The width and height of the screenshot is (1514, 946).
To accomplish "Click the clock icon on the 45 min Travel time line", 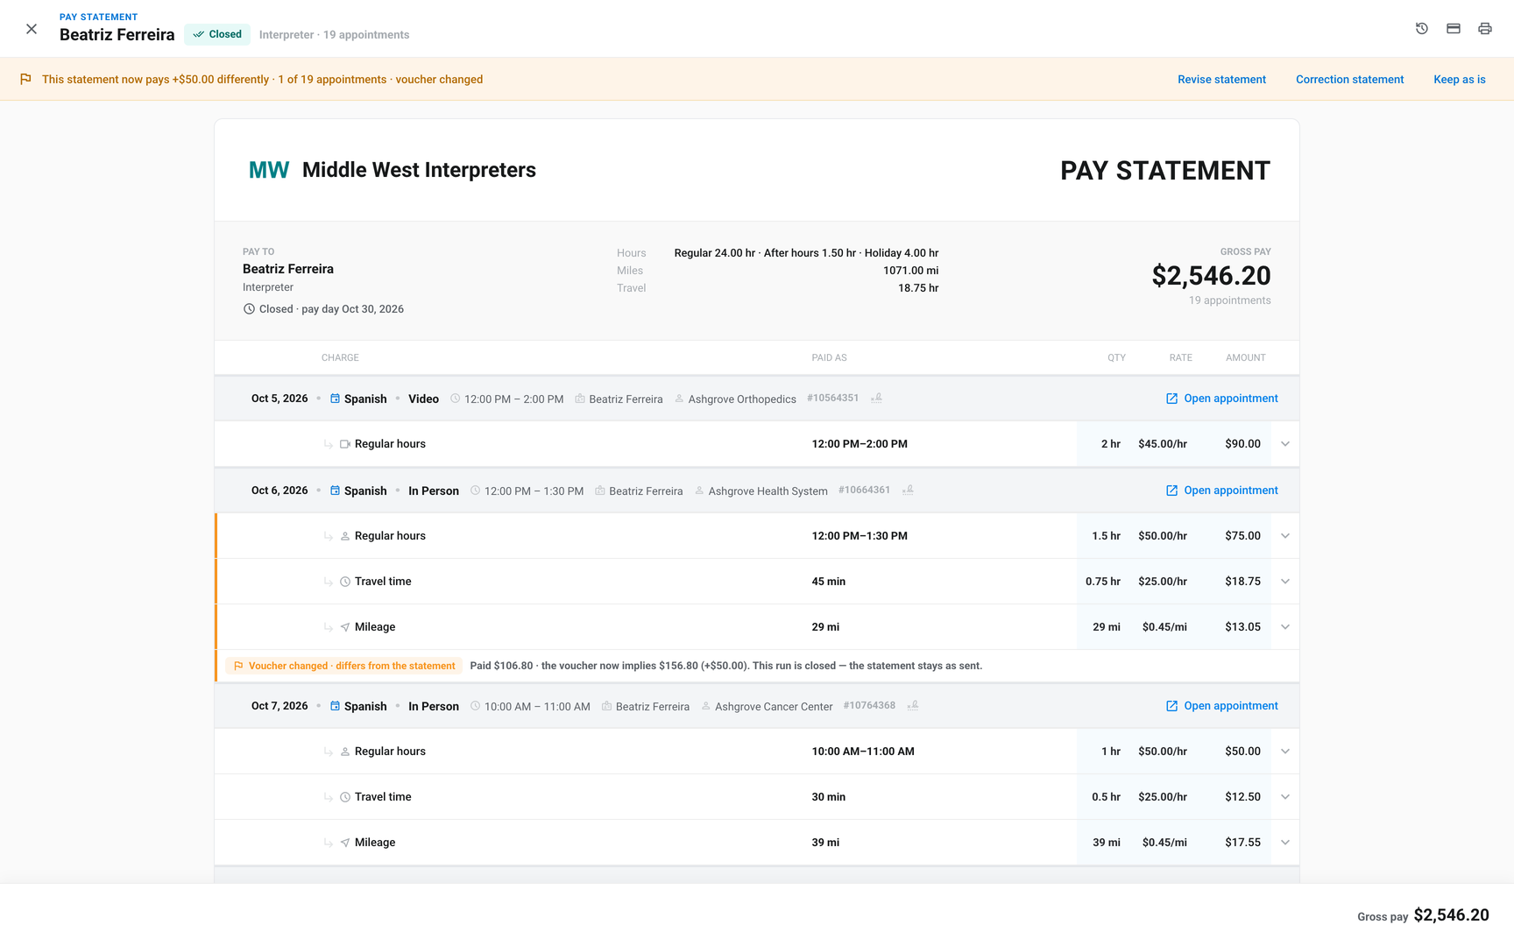I will (x=345, y=582).
